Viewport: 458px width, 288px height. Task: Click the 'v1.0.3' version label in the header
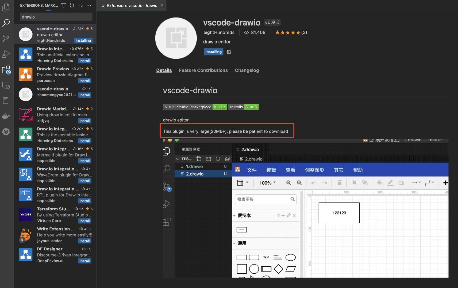tap(272, 22)
